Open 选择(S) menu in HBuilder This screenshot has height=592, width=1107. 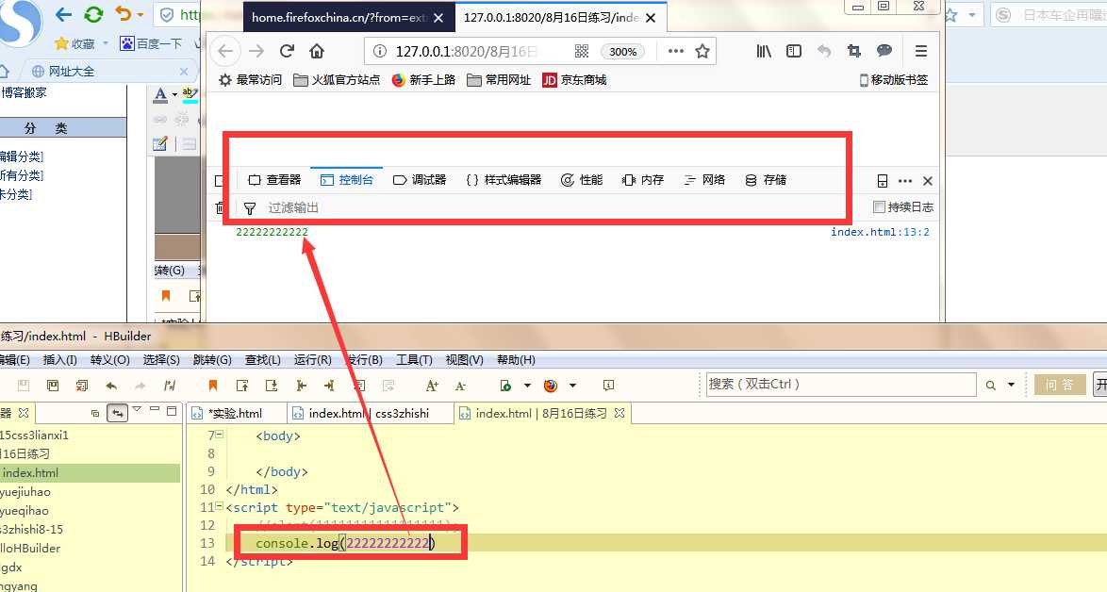pos(161,360)
